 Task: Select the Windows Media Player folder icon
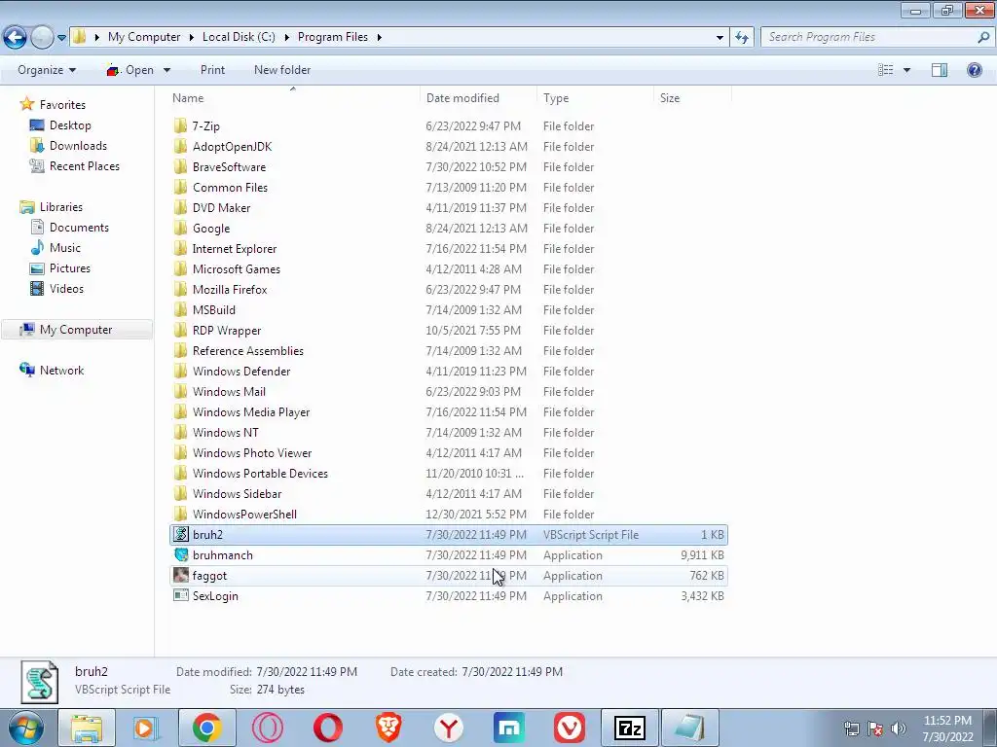[180, 411]
